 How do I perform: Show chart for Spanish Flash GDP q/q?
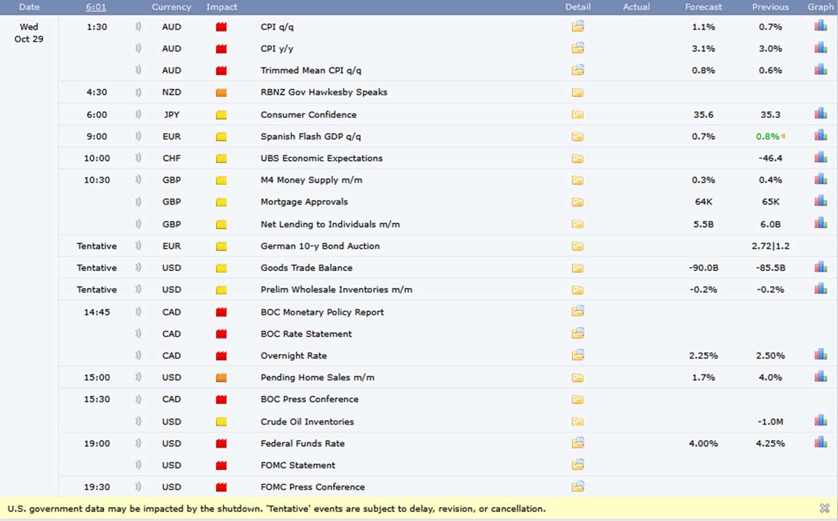(x=820, y=135)
